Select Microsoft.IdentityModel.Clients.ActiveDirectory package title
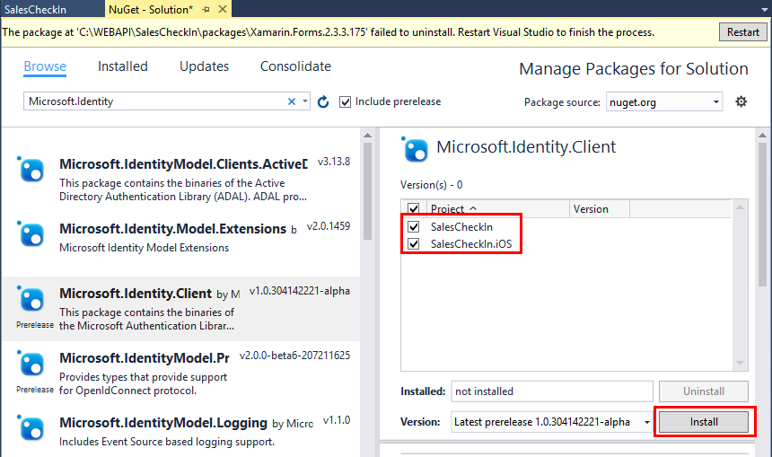The height and width of the screenshot is (457, 772). (184, 164)
